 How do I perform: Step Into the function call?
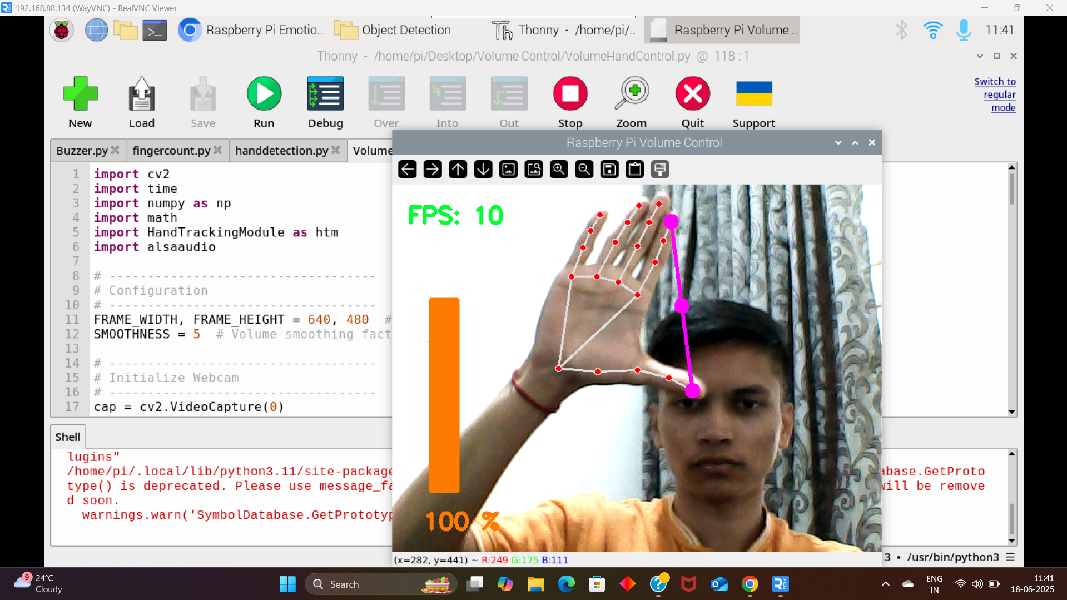448,93
